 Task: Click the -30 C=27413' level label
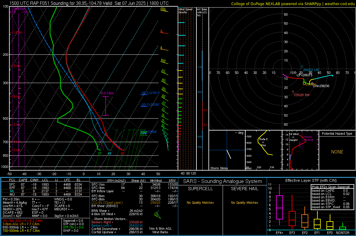coord(150,93)
